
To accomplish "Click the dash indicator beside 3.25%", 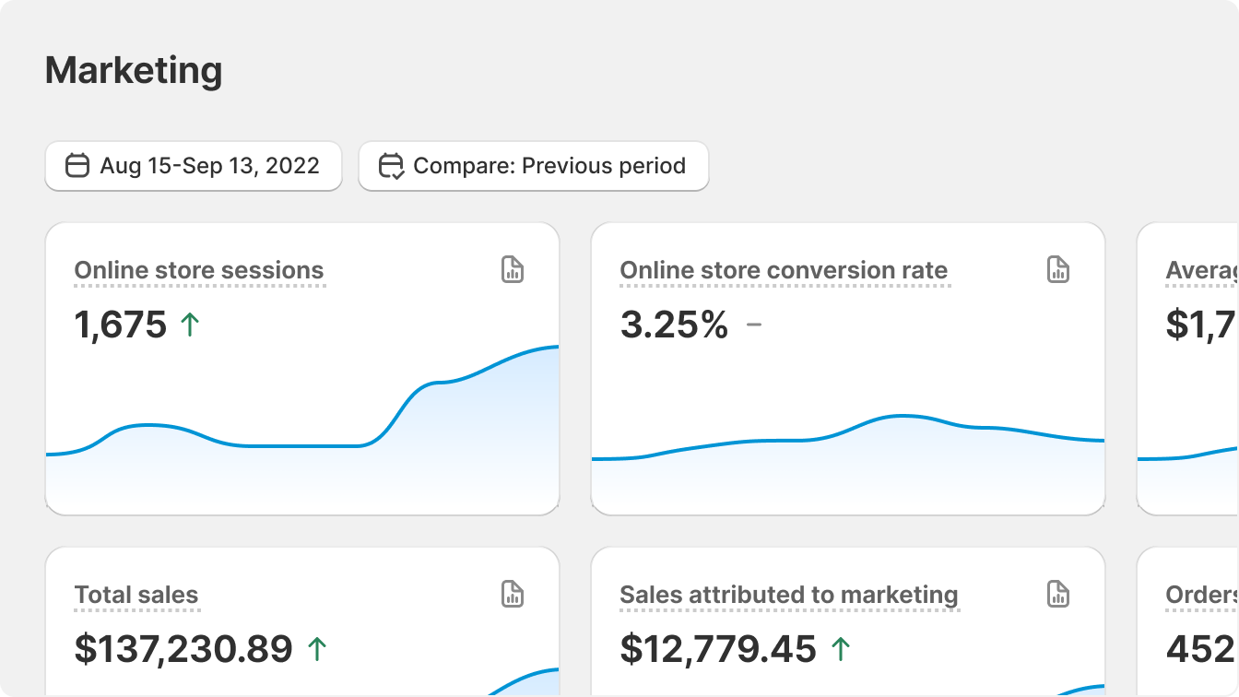I will 754,325.
